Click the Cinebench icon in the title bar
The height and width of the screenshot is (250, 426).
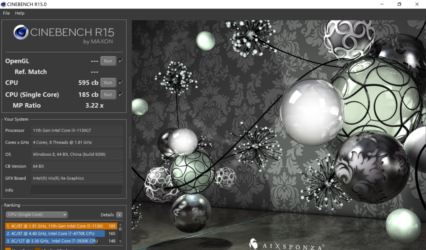pos(3,4)
